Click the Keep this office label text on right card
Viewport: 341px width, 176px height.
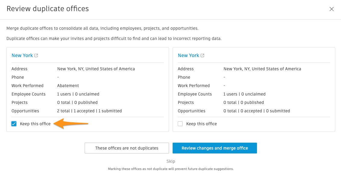coord(202,124)
